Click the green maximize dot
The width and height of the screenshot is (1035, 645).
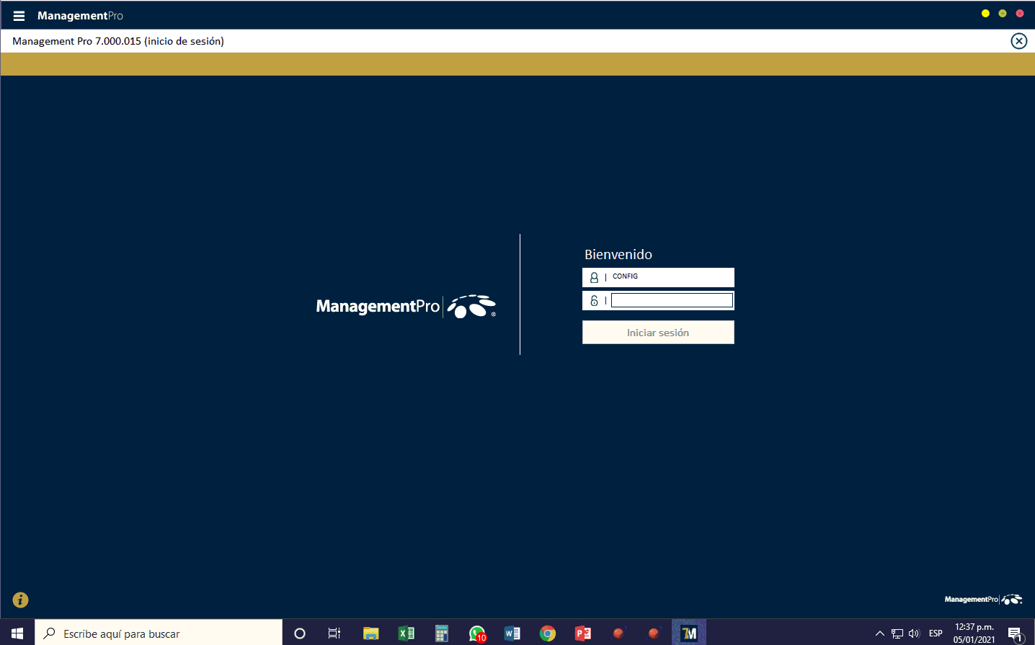coord(1003,14)
